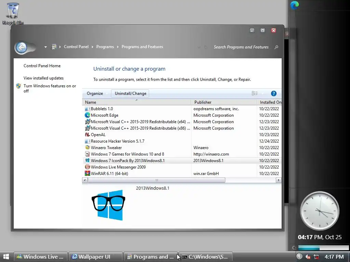Image resolution: width=350 pixels, height=262 pixels.
Task: Click the horizontal scrollbar thumb
Action: [157, 180]
